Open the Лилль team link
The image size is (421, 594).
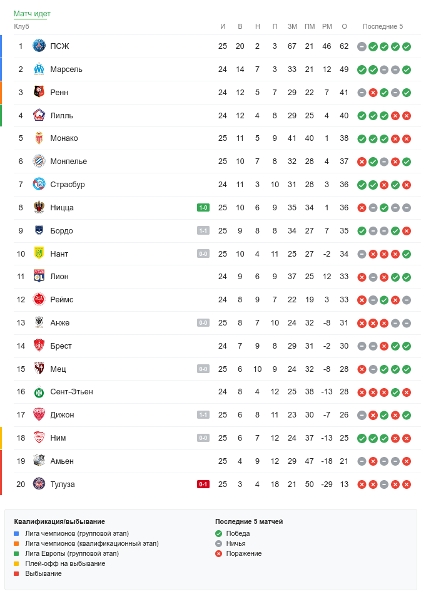pyautogui.click(x=61, y=115)
